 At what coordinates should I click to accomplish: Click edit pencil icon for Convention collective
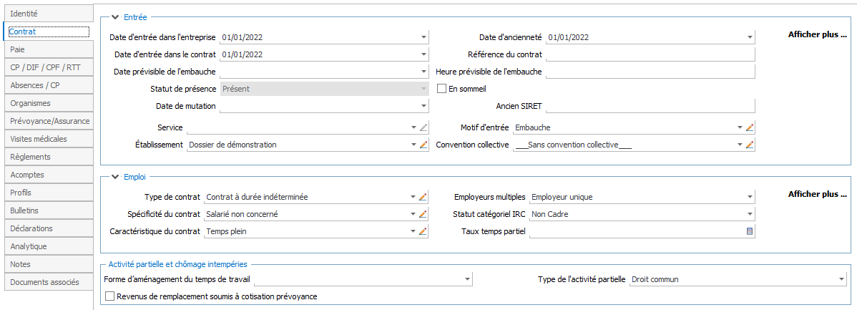click(750, 145)
